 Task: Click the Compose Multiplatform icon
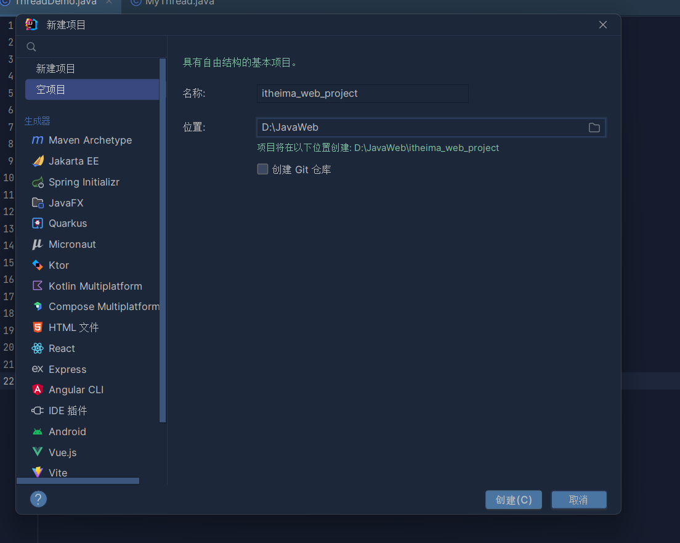38,306
